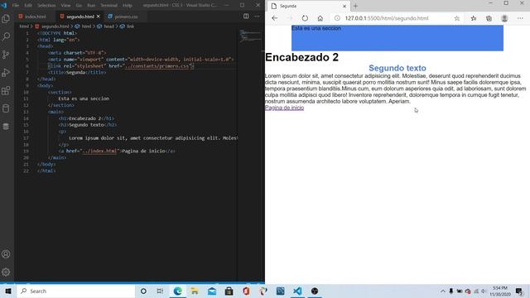
Task: Expand segundo.html in the breadcrumb
Action: click(55, 26)
